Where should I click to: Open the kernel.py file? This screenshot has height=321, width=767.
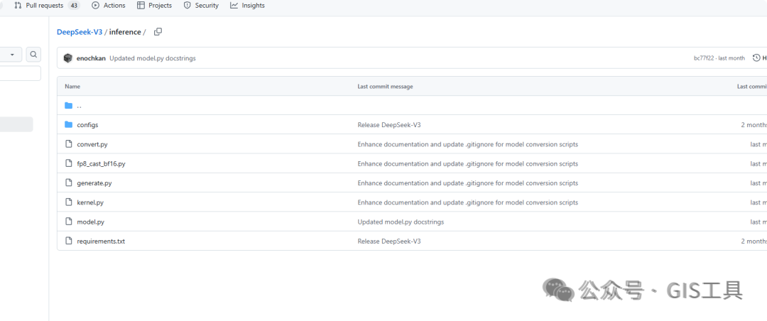(x=90, y=202)
